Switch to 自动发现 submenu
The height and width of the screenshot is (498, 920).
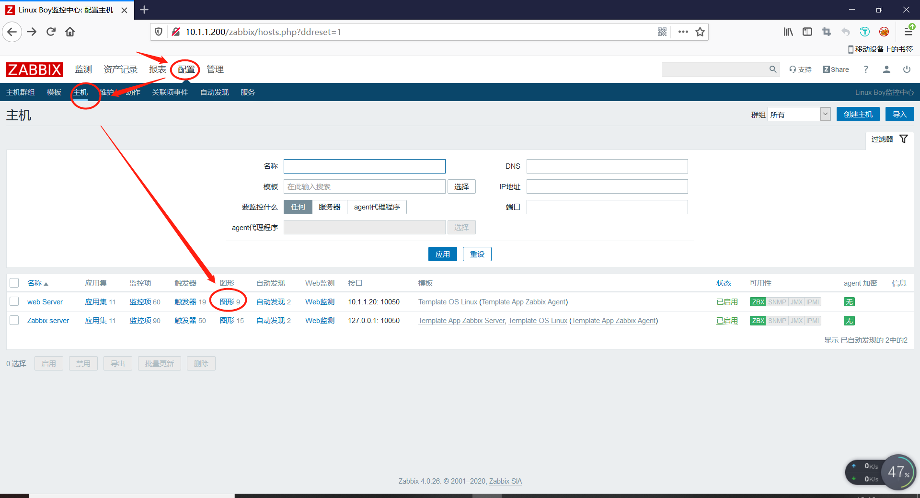point(215,93)
